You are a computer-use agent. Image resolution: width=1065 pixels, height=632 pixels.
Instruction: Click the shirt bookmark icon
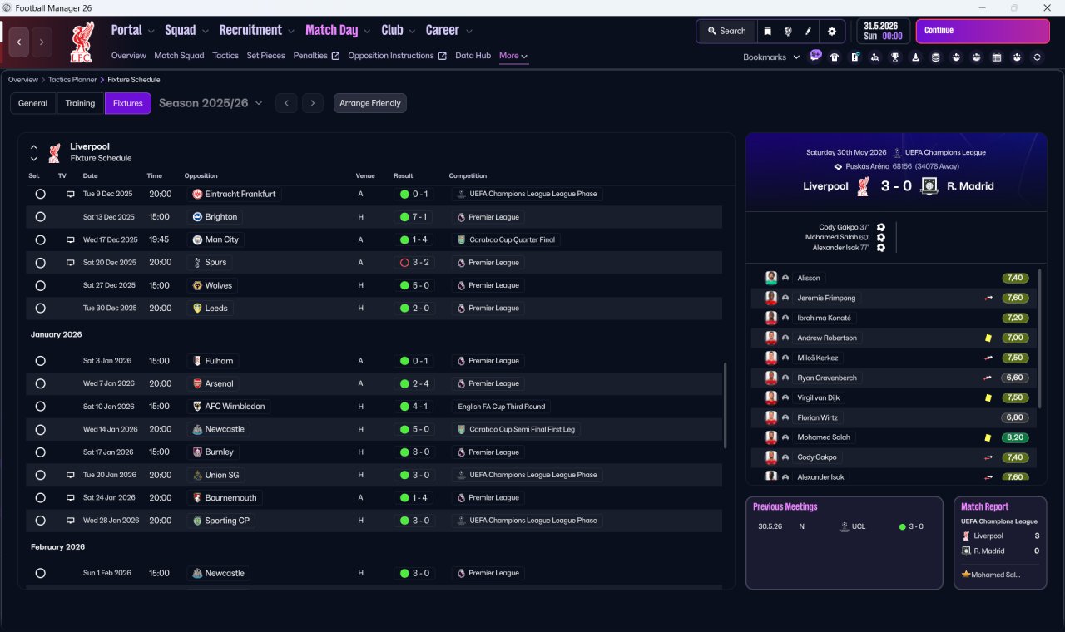click(835, 57)
